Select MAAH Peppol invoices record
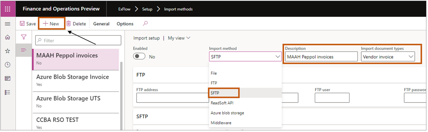The width and height of the screenshot is (428, 132). click(75, 59)
